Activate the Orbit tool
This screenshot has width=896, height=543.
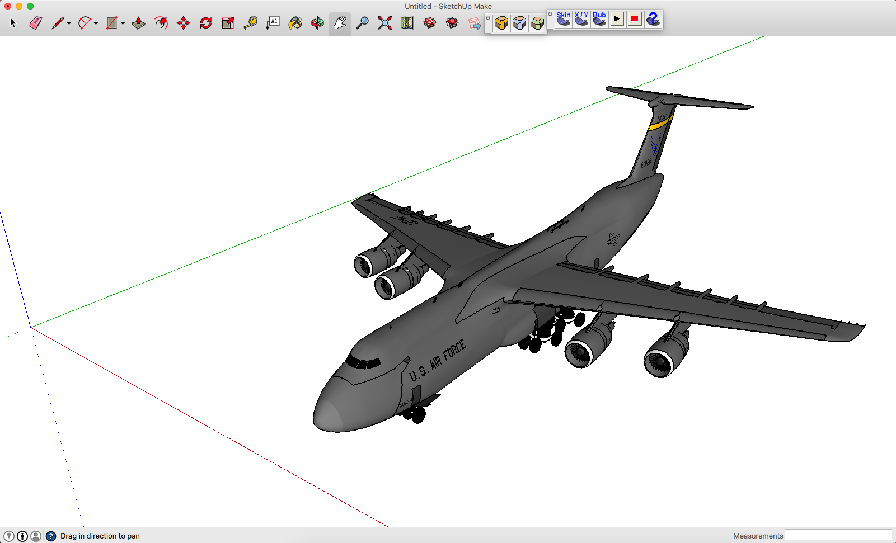(317, 23)
